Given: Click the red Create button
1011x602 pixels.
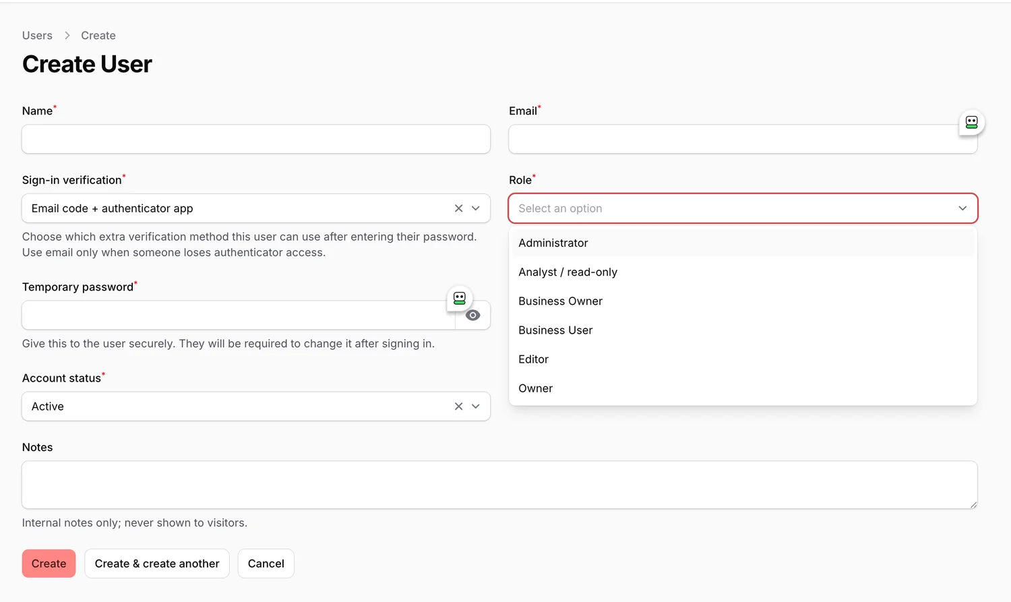Looking at the screenshot, I should [x=49, y=564].
